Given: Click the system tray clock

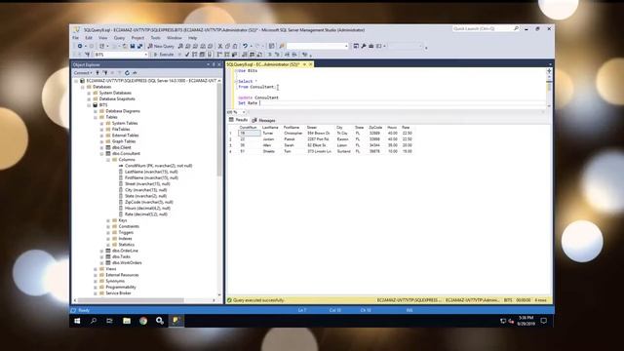Looking at the screenshot, I should point(526,321).
